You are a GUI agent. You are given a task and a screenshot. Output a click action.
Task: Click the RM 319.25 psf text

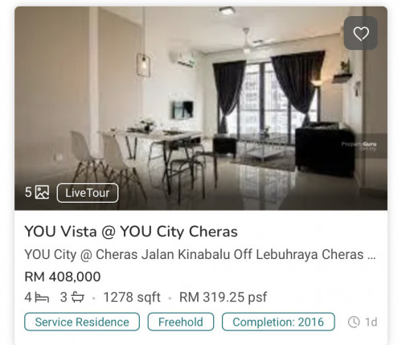223,297
